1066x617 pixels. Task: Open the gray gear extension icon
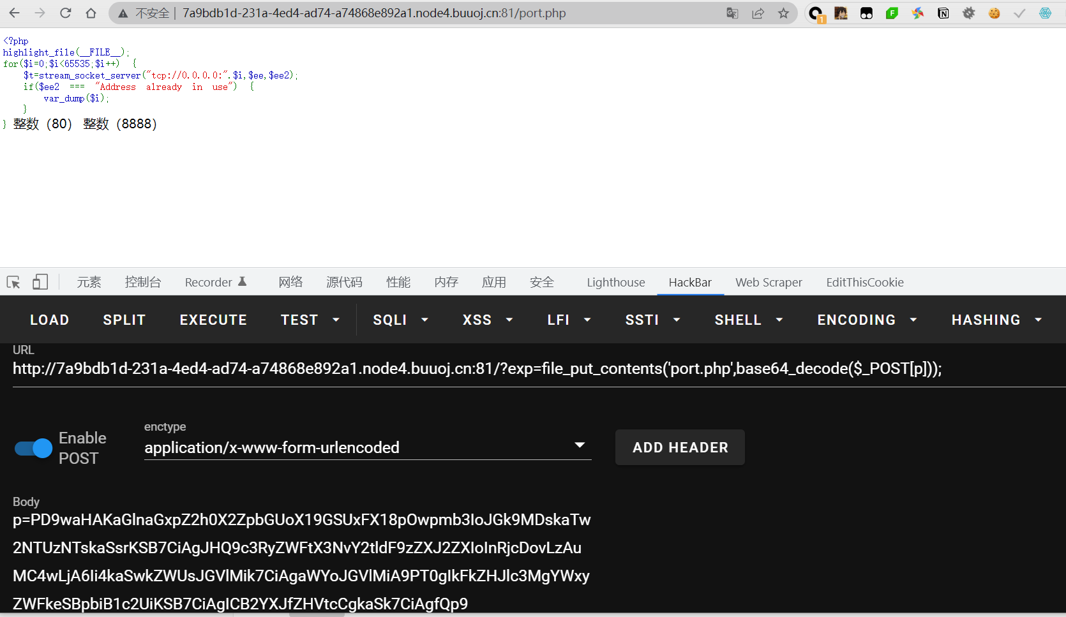point(969,13)
